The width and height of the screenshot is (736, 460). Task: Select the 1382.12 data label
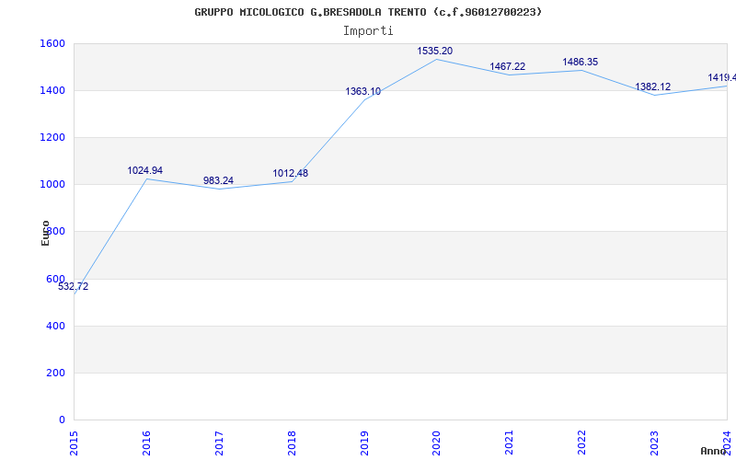pyautogui.click(x=653, y=86)
